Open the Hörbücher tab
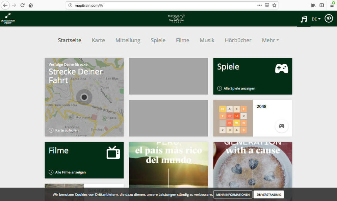Viewport: 337px width, 201px height. (x=238, y=40)
